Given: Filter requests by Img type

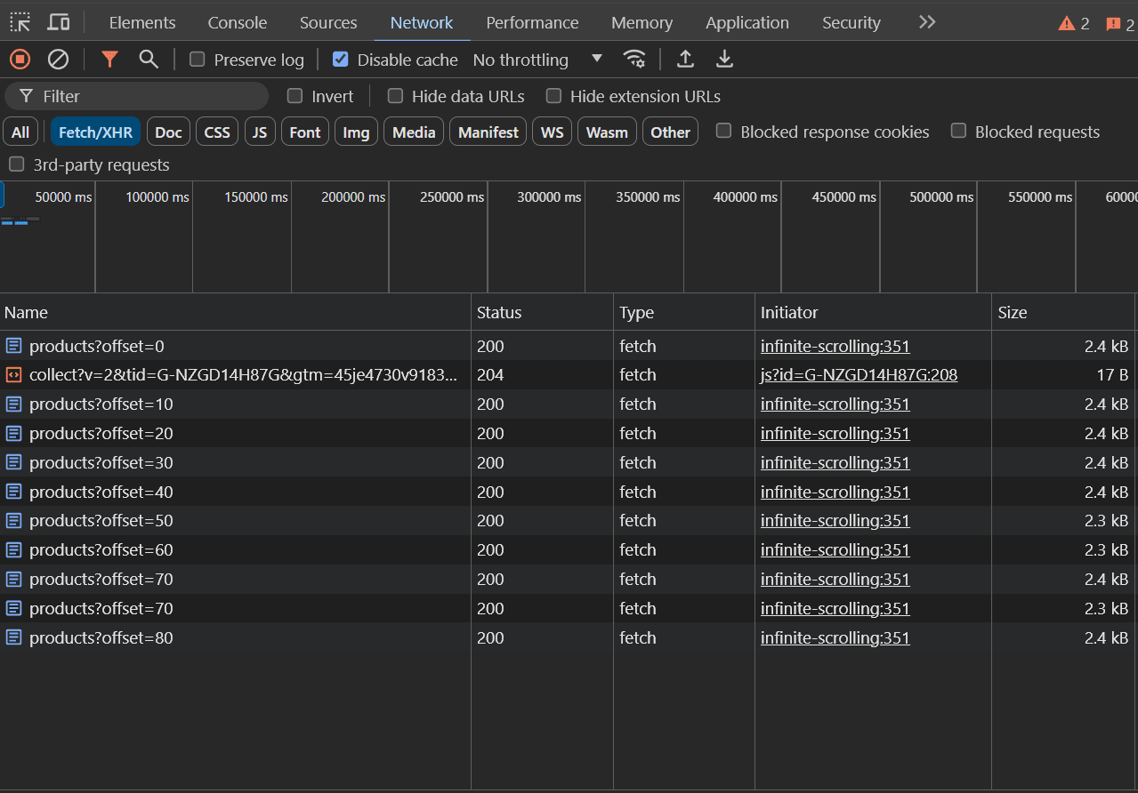Looking at the screenshot, I should (356, 132).
